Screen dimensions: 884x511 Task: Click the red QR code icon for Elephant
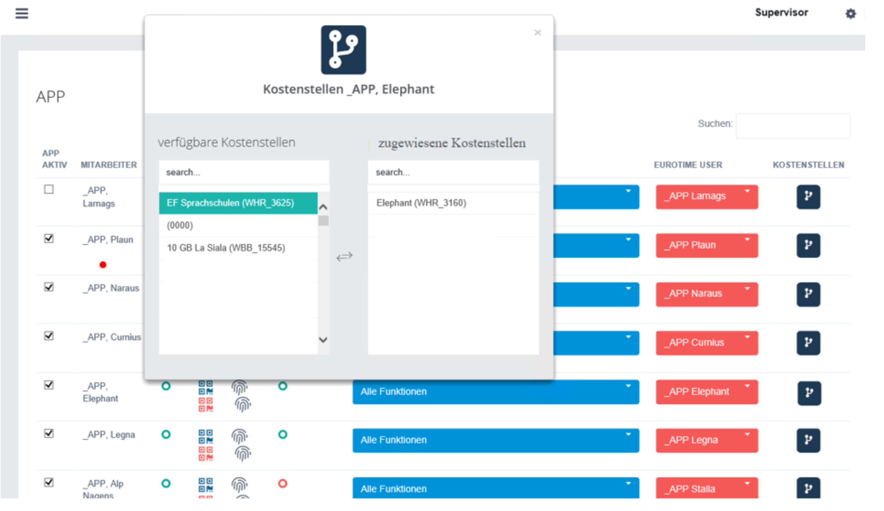(205, 404)
